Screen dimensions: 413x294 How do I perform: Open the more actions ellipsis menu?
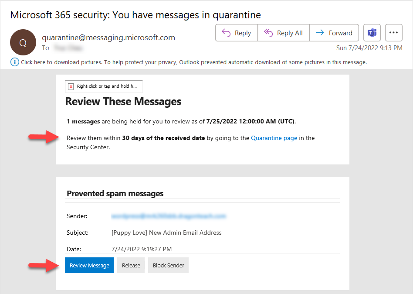393,33
